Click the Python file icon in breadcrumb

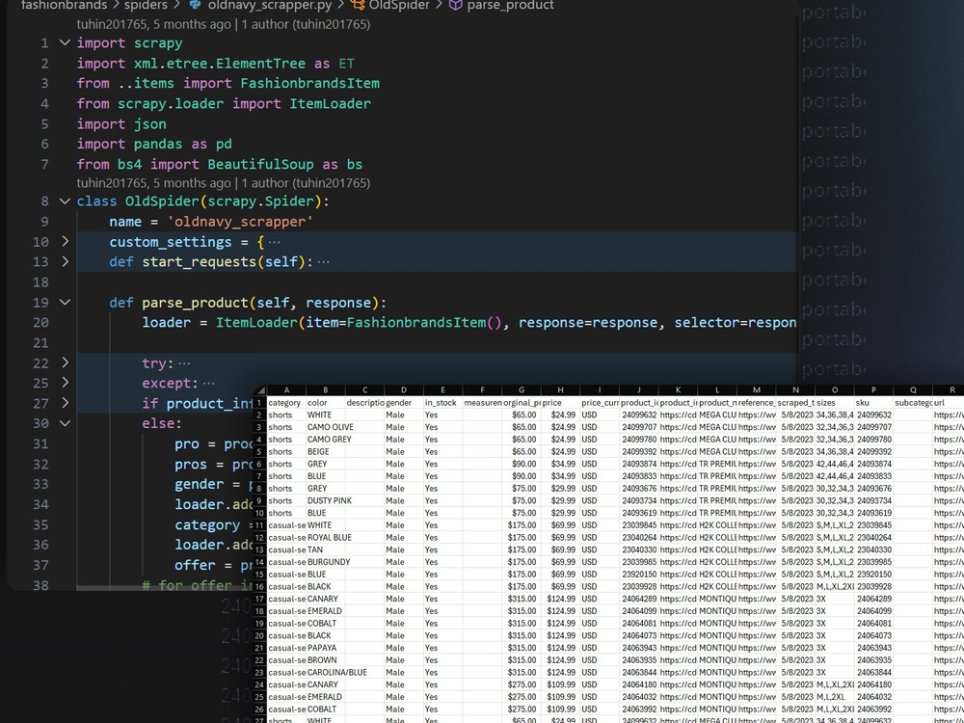[x=196, y=6]
